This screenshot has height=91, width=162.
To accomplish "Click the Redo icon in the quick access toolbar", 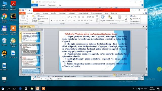I will coord(29,10).
